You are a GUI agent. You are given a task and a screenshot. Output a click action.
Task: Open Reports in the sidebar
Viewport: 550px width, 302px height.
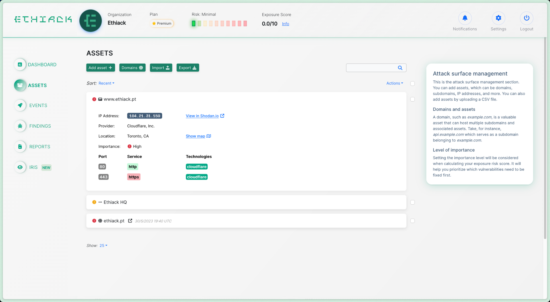coord(40,147)
